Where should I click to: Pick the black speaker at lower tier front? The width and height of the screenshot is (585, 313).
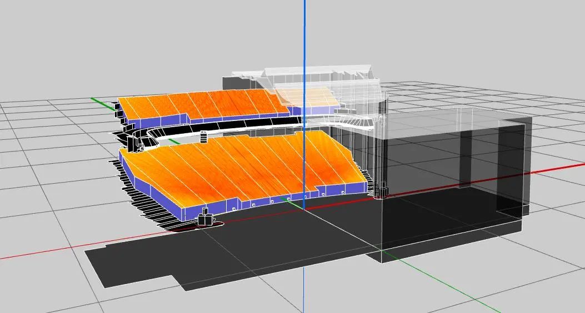coord(205,219)
